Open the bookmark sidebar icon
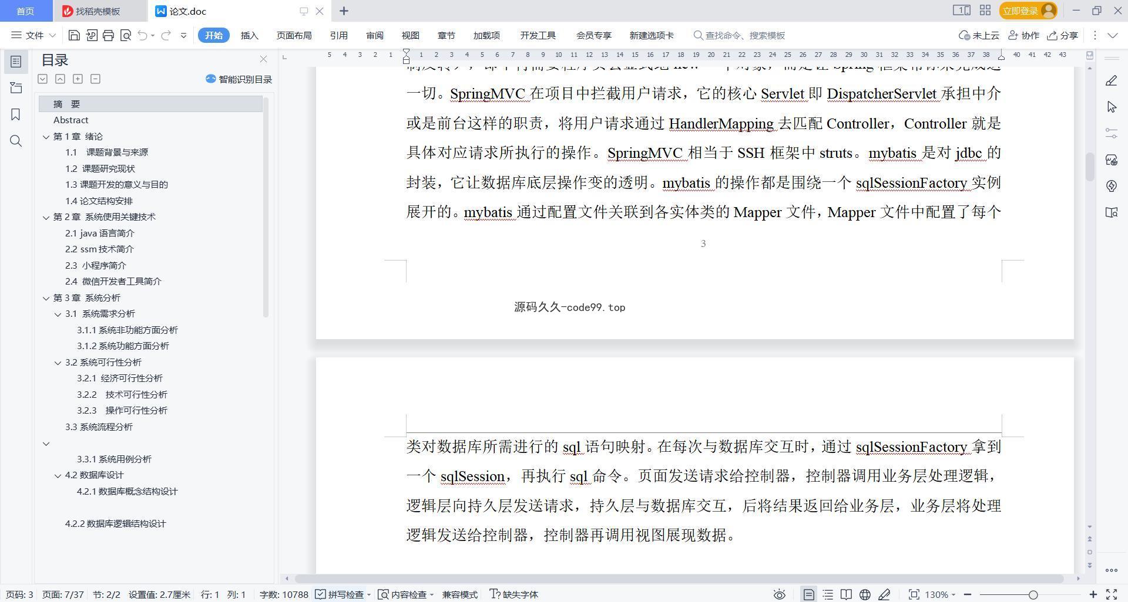This screenshot has height=602, width=1128. tap(16, 114)
